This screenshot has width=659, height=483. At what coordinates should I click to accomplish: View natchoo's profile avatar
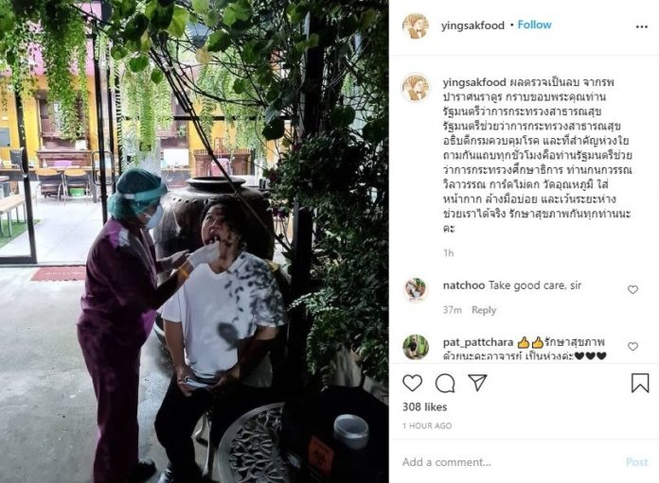pos(416,289)
